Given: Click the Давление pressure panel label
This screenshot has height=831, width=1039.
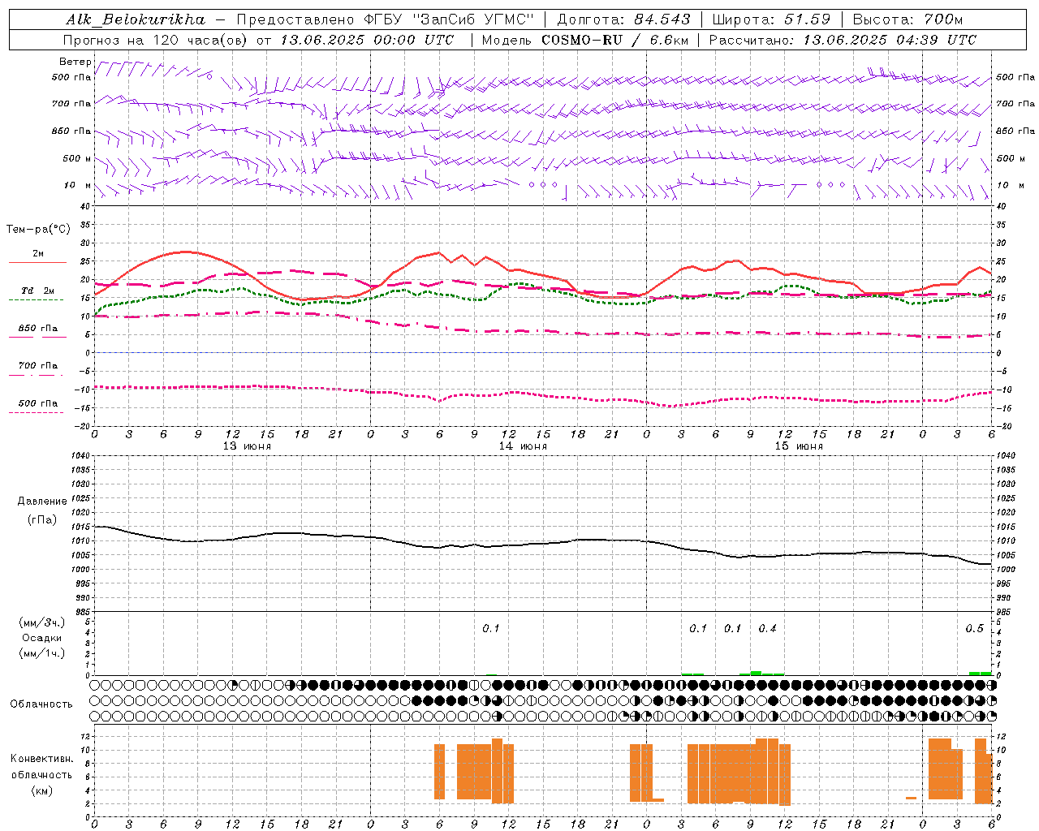Looking at the screenshot, I should [x=42, y=502].
